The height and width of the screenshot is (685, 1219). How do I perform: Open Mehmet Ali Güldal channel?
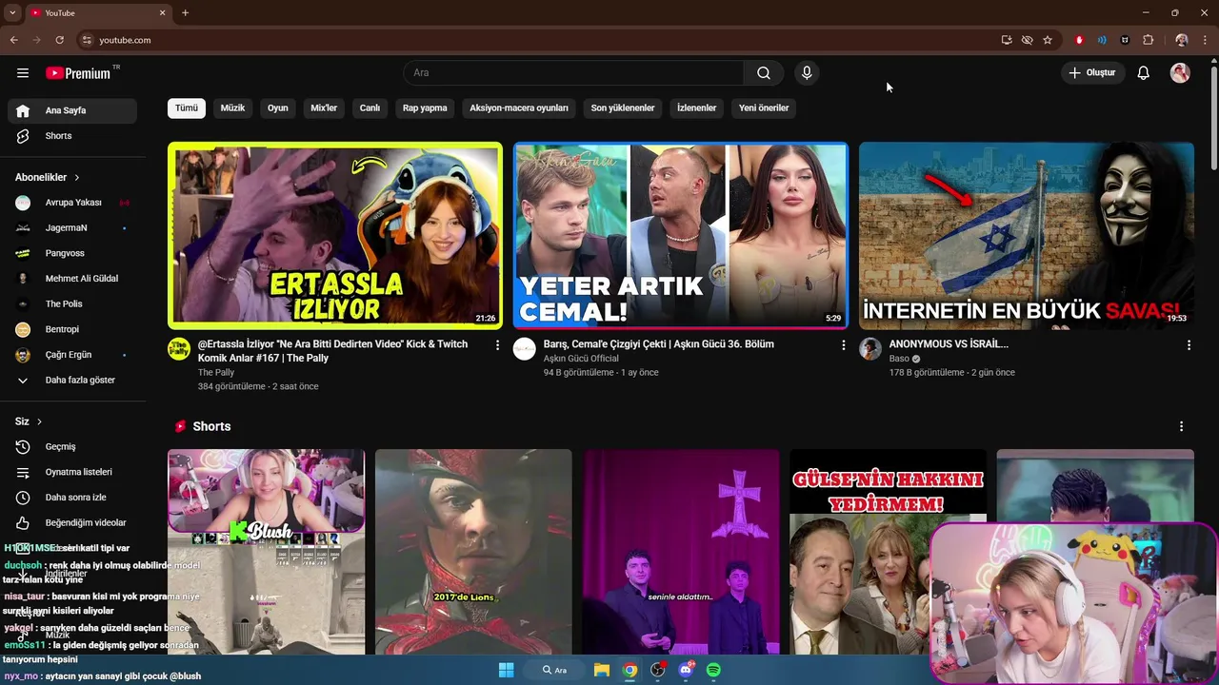[72, 279]
